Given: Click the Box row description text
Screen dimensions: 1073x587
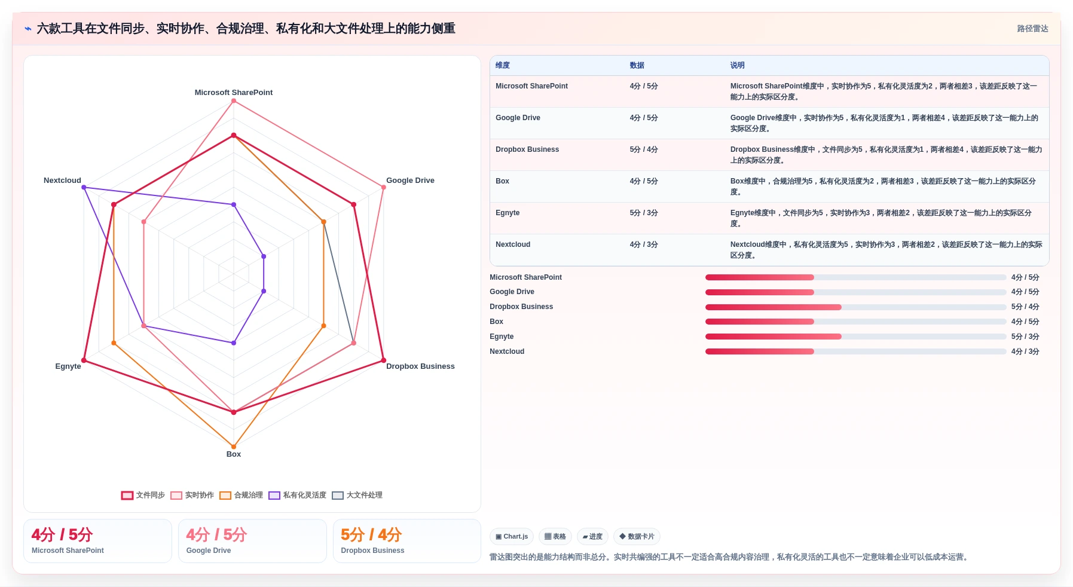Looking at the screenshot, I should 884,187.
